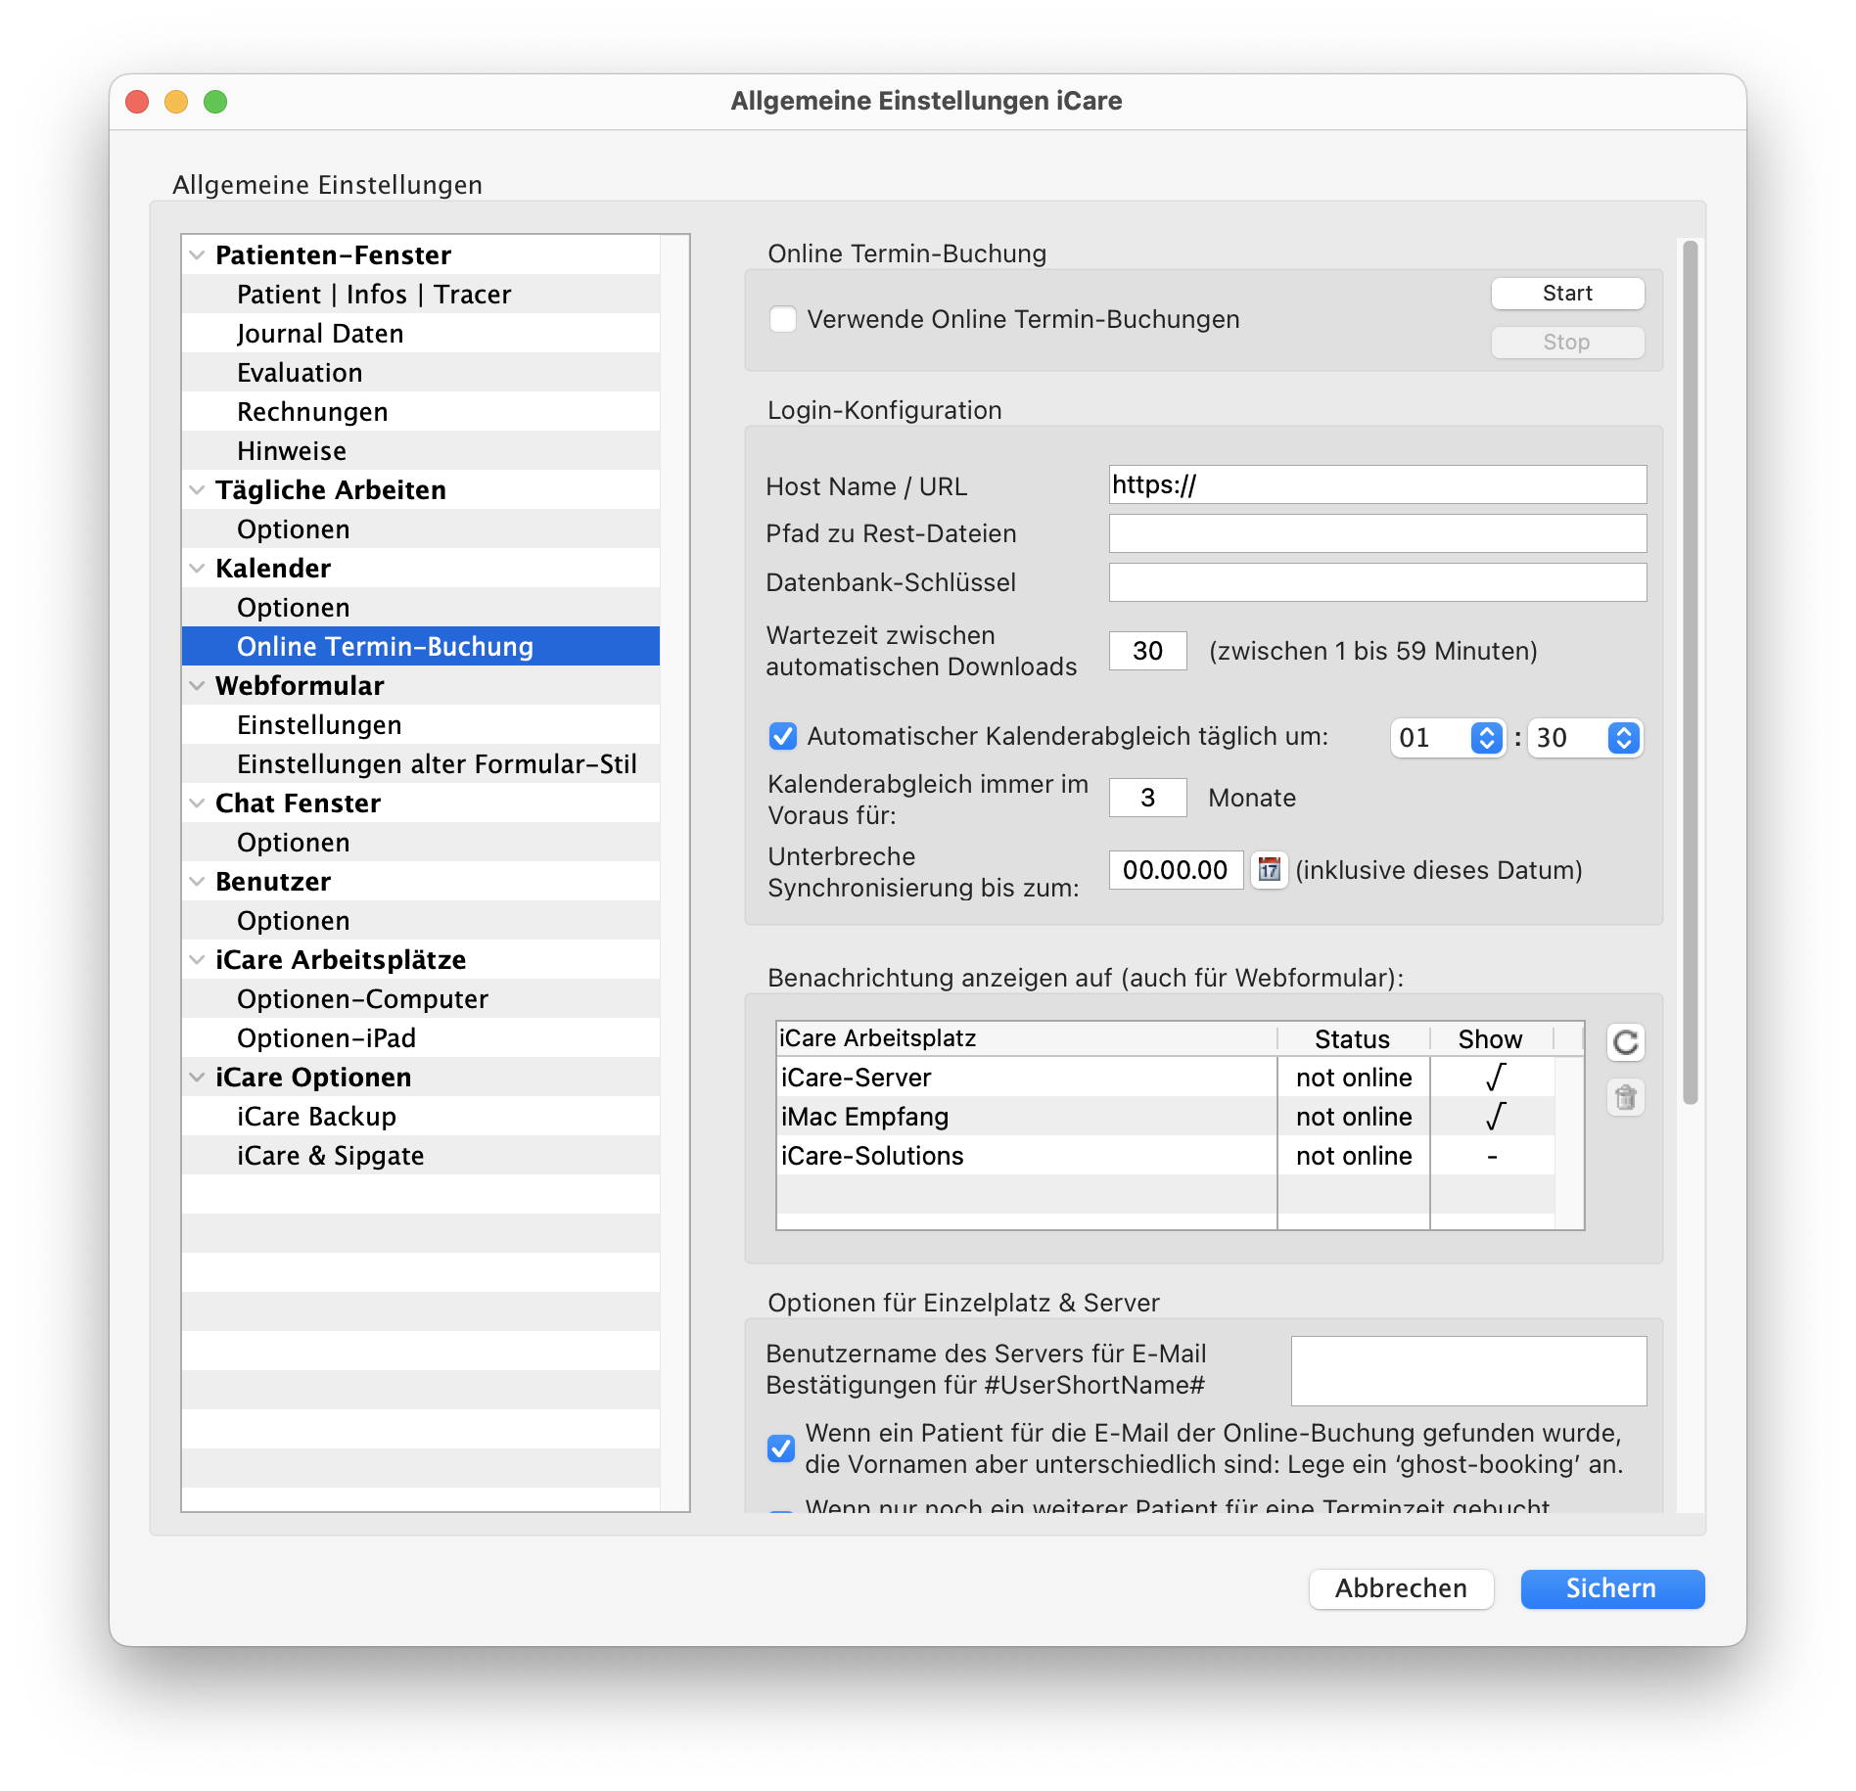Collapse the Patienten-Fenster tree section
Viewport: 1856px width, 1791px height.
(197, 255)
